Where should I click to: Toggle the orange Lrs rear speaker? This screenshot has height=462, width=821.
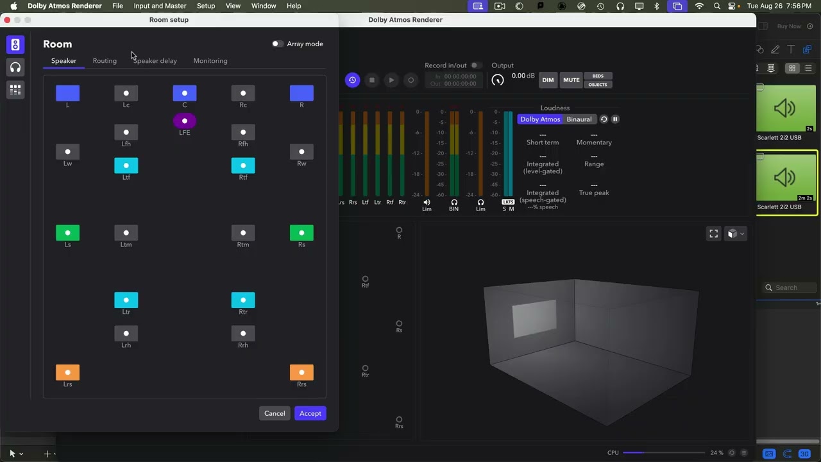[x=67, y=372]
